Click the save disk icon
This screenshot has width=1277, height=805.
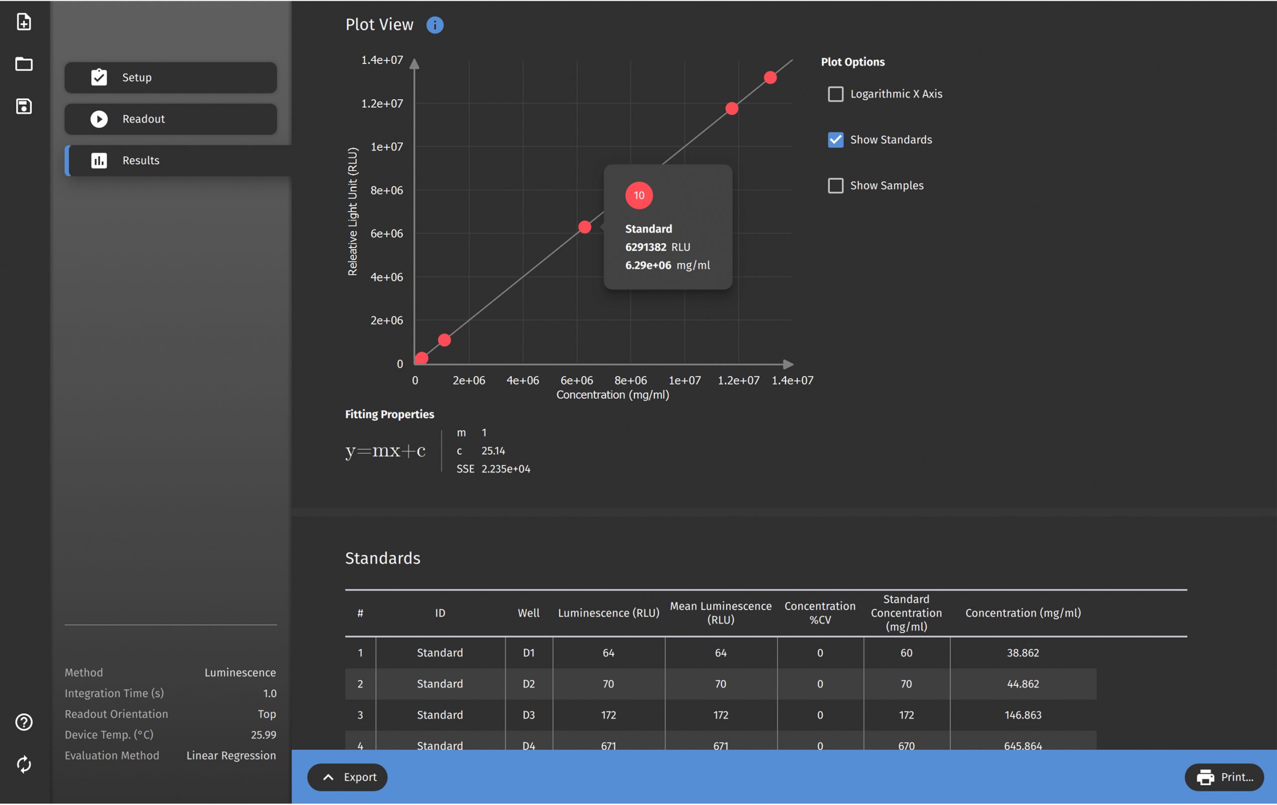click(x=24, y=106)
